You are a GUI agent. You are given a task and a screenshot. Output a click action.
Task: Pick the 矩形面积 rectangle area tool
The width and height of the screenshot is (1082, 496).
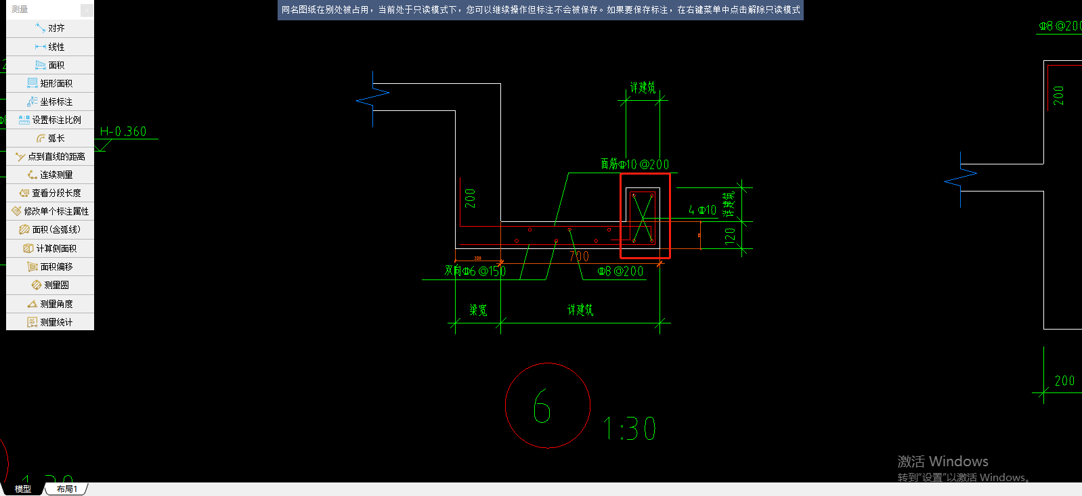click(50, 83)
